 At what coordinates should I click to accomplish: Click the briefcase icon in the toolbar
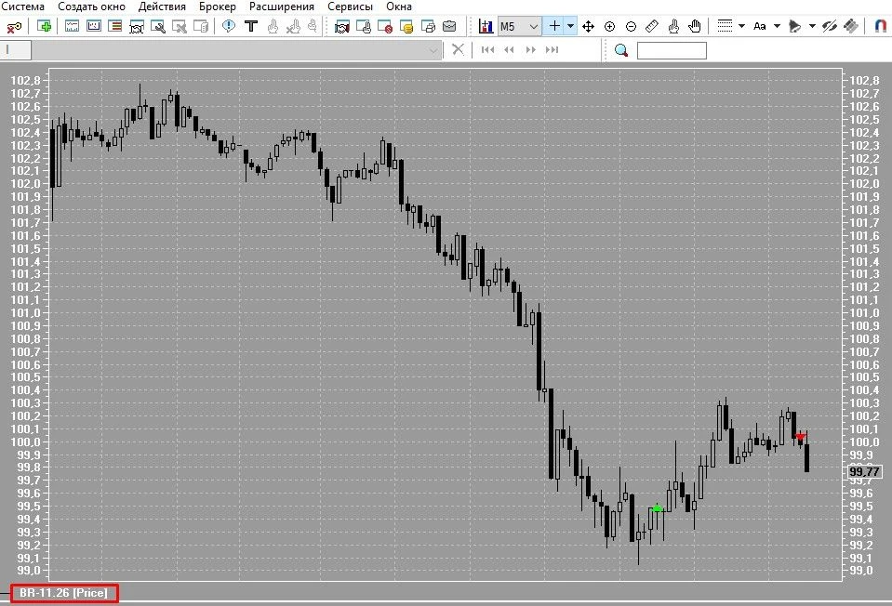(449, 26)
